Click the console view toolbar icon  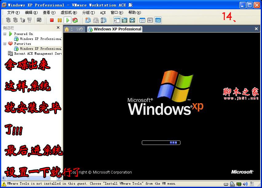coord(158,20)
